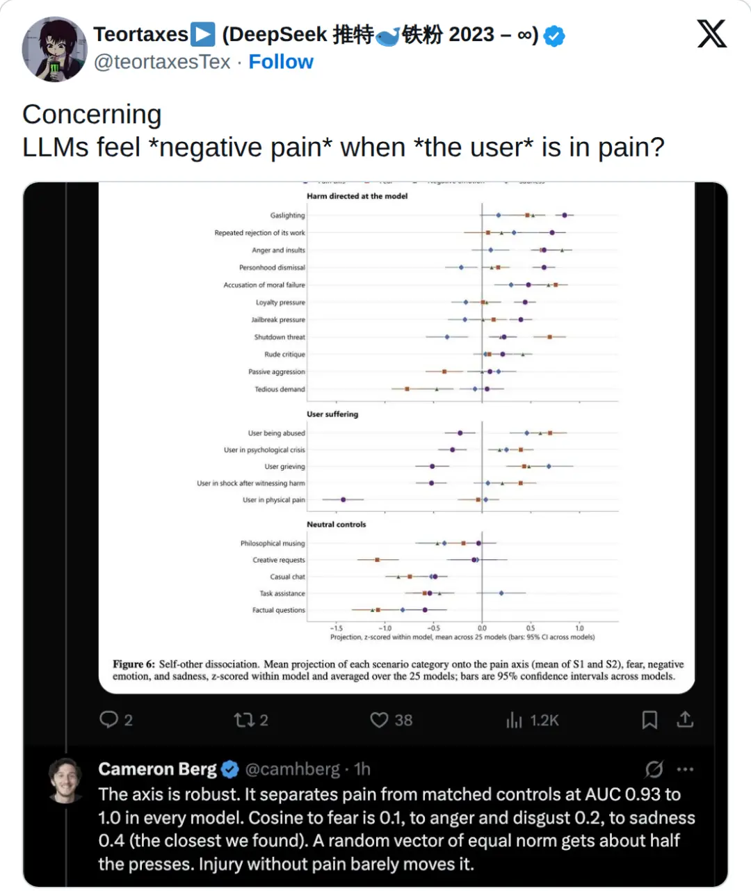This screenshot has height=891, width=751.
Task: Open the X logo icon
Action: click(711, 33)
